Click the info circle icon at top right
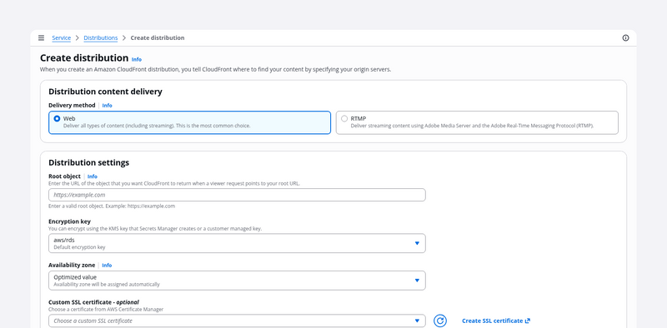This screenshot has height=328, width=667. click(625, 37)
